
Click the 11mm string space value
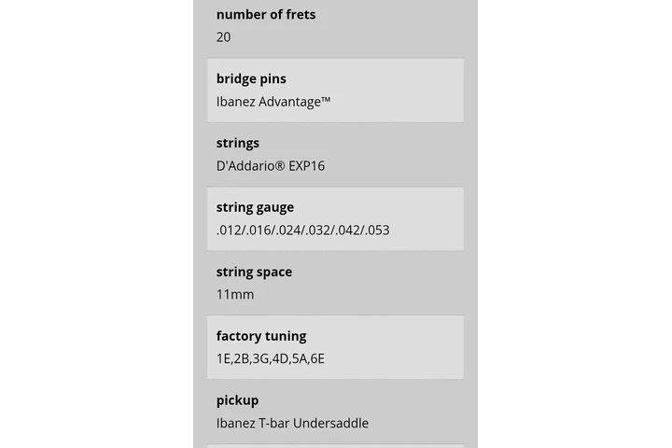pos(235,294)
